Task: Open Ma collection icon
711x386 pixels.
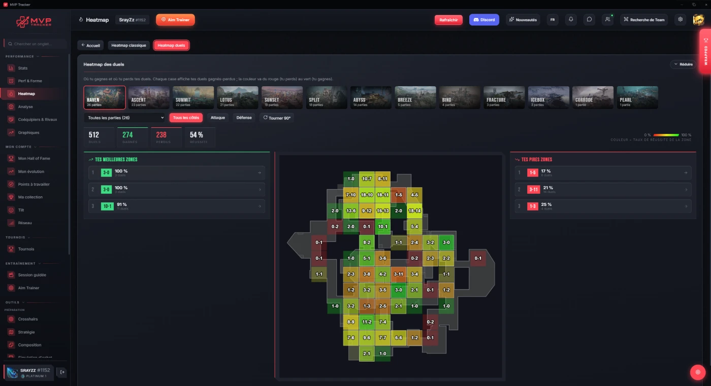Action: pyautogui.click(x=11, y=197)
